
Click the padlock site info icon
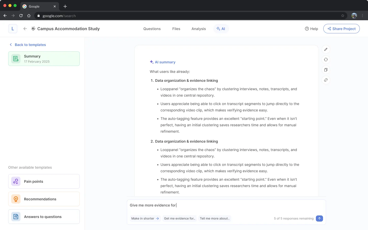(x=39, y=16)
